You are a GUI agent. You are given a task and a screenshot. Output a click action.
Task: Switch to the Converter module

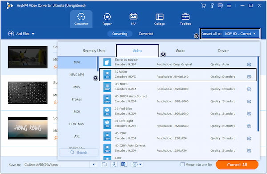point(81,19)
